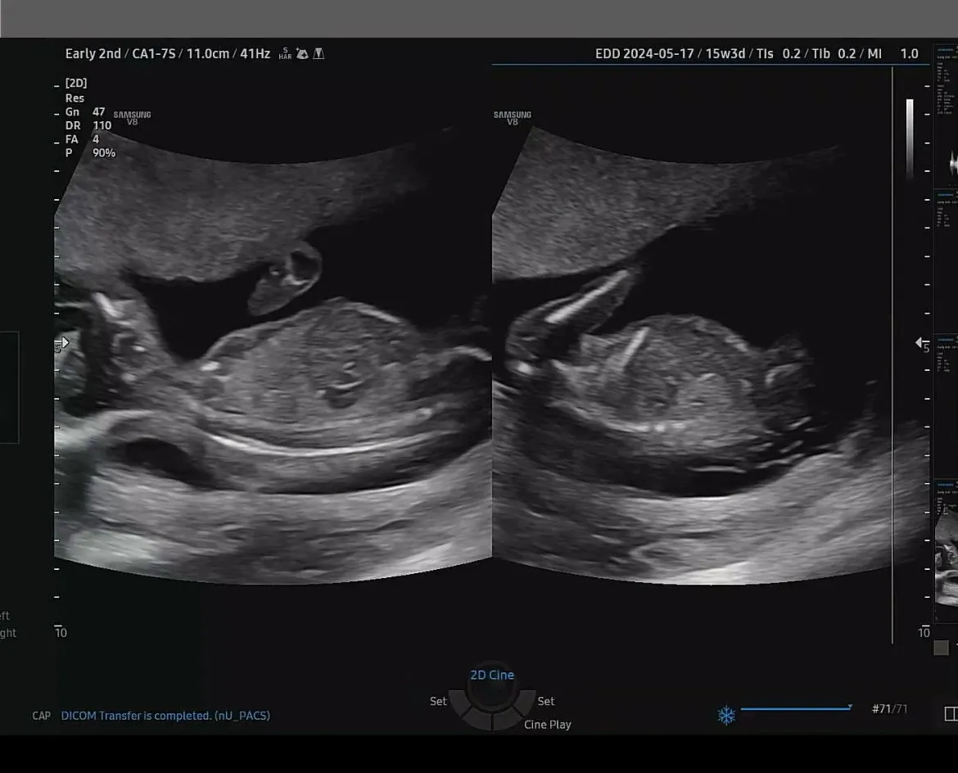Open the third thumbnail in right strip
958x773 pixels.
(946, 406)
